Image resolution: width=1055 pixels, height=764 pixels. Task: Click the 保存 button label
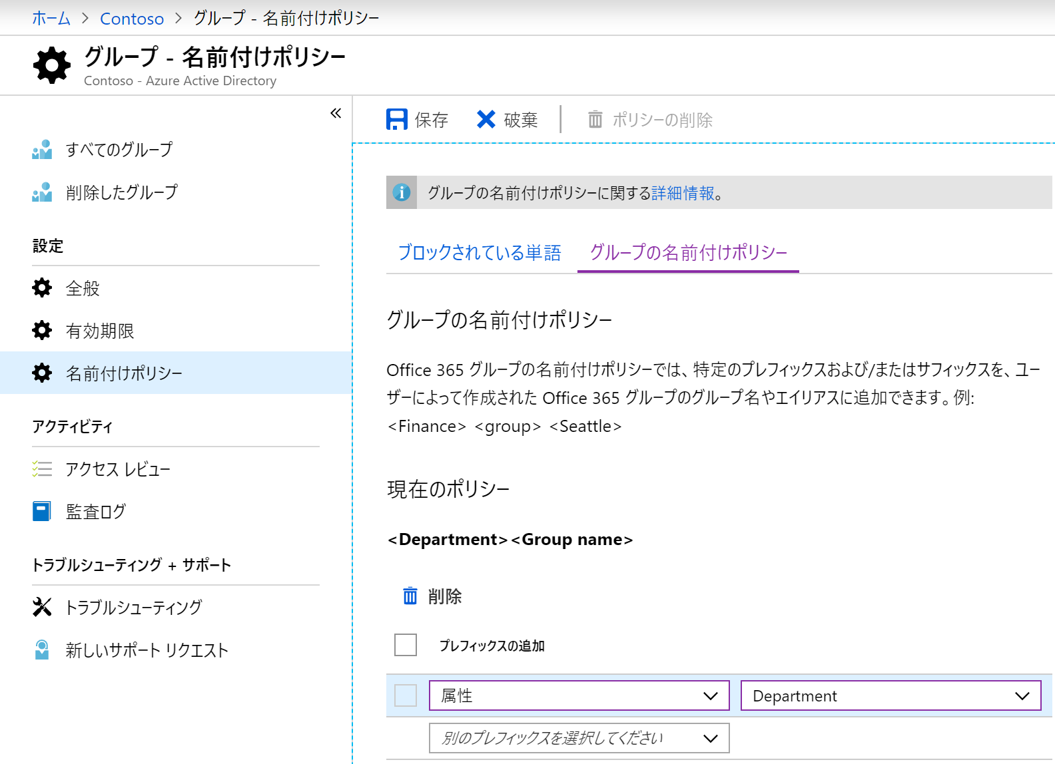click(432, 120)
